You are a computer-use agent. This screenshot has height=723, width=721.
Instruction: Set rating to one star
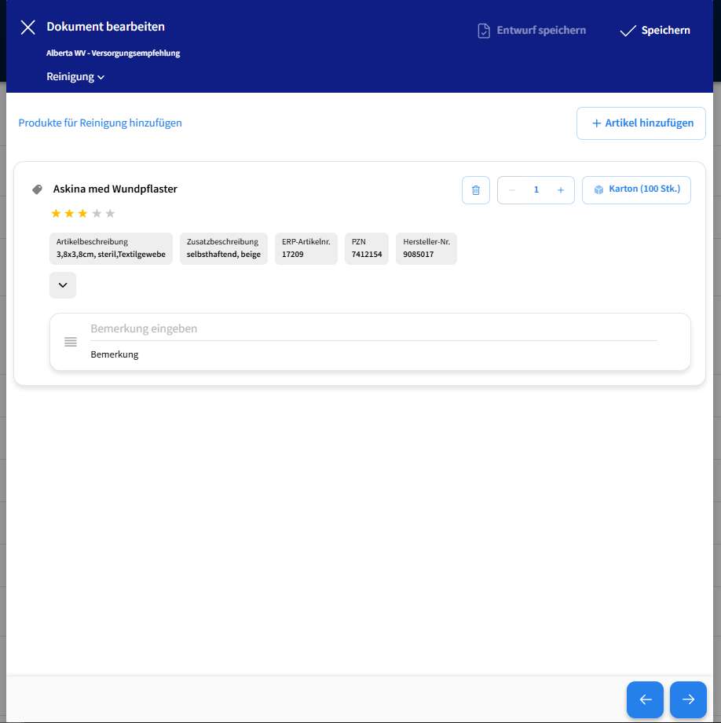[x=56, y=214]
